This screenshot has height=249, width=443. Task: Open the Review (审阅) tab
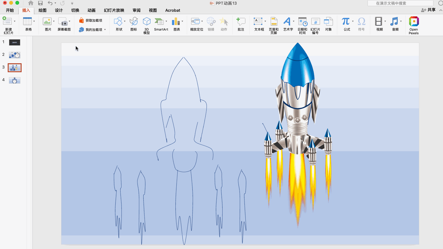coord(137,10)
